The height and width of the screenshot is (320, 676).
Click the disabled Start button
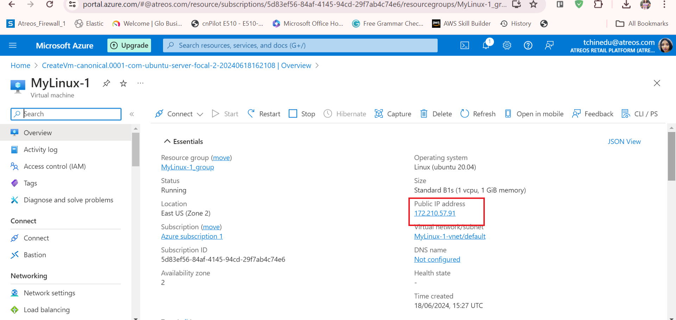tap(225, 114)
